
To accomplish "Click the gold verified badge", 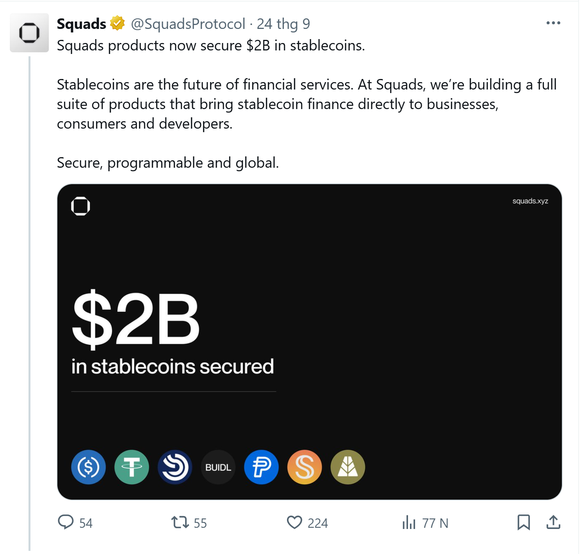I will (x=117, y=23).
